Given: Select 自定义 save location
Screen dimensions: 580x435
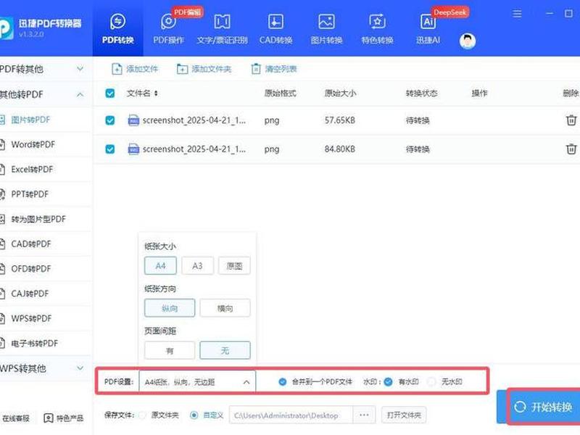Looking at the screenshot, I should [x=194, y=415].
